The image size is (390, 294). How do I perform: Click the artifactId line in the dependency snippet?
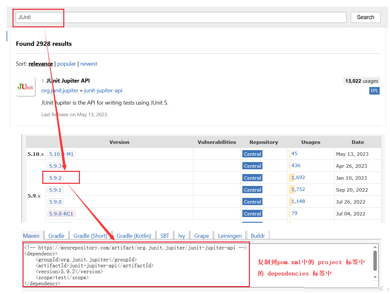click(95, 265)
